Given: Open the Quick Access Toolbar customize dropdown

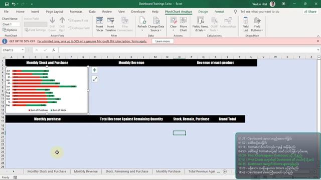Looking at the screenshot, I should tap(32, 4).
